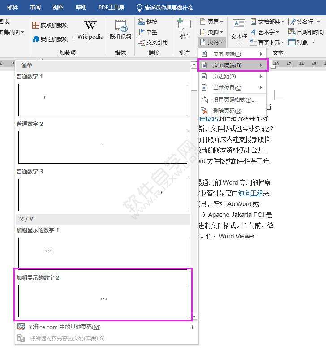Click the Text Box (文本框) icon
The image size is (326, 359).
[239, 25]
